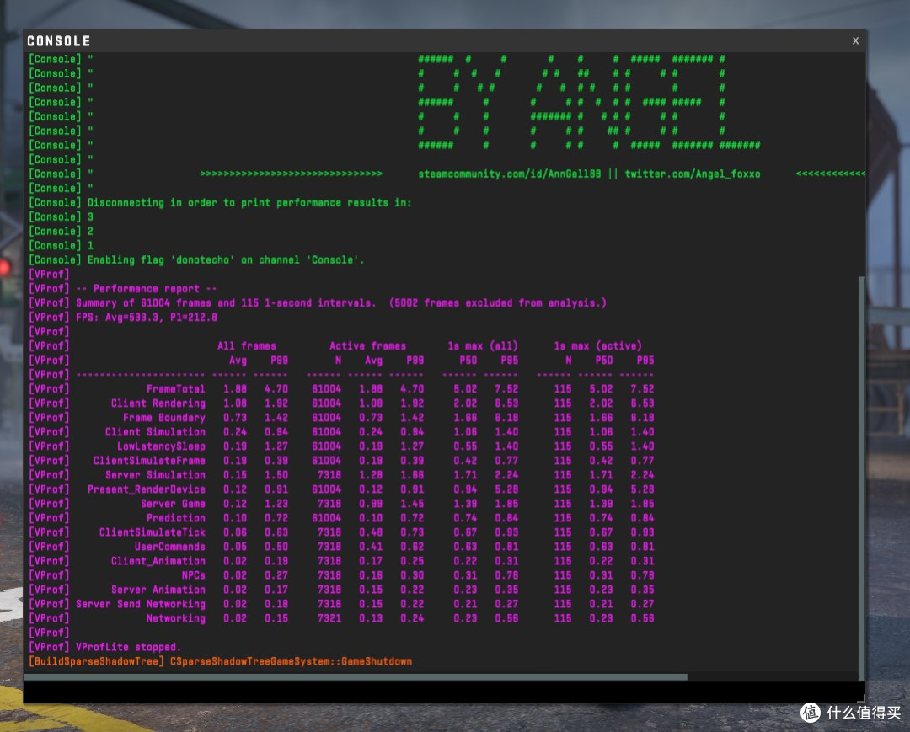
Task: Select the steamcommunity.com/id/AnnGell88 text
Action: (509, 174)
